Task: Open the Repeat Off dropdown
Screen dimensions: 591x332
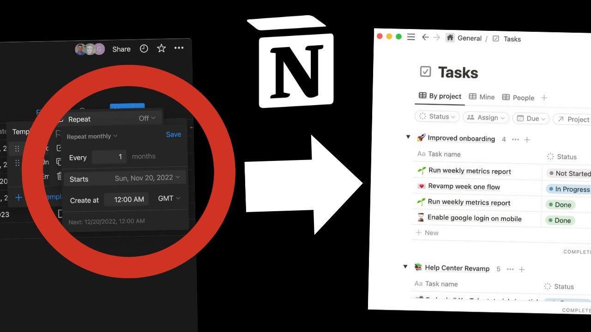Action: point(147,118)
